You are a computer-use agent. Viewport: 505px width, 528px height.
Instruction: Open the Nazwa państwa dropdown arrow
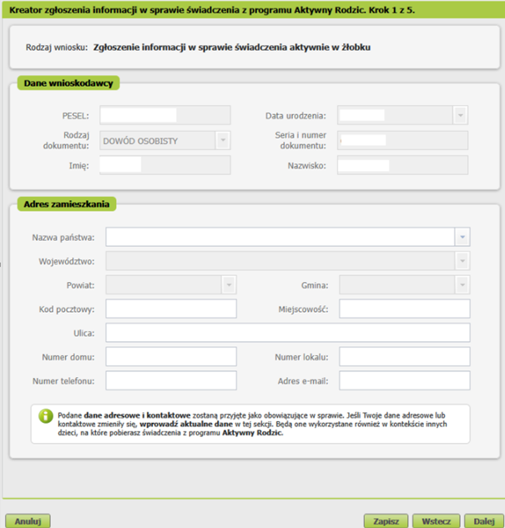pyautogui.click(x=462, y=237)
